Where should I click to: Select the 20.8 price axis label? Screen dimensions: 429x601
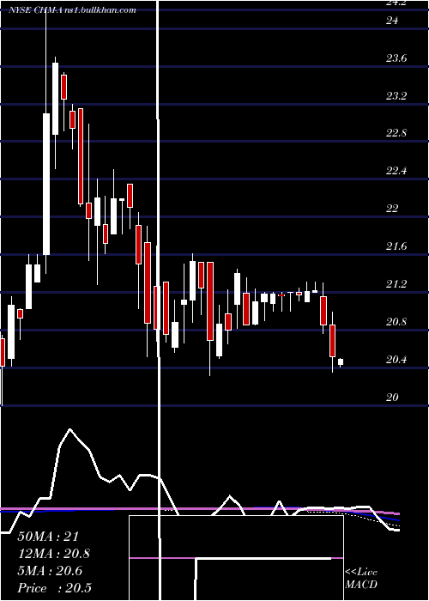396,322
